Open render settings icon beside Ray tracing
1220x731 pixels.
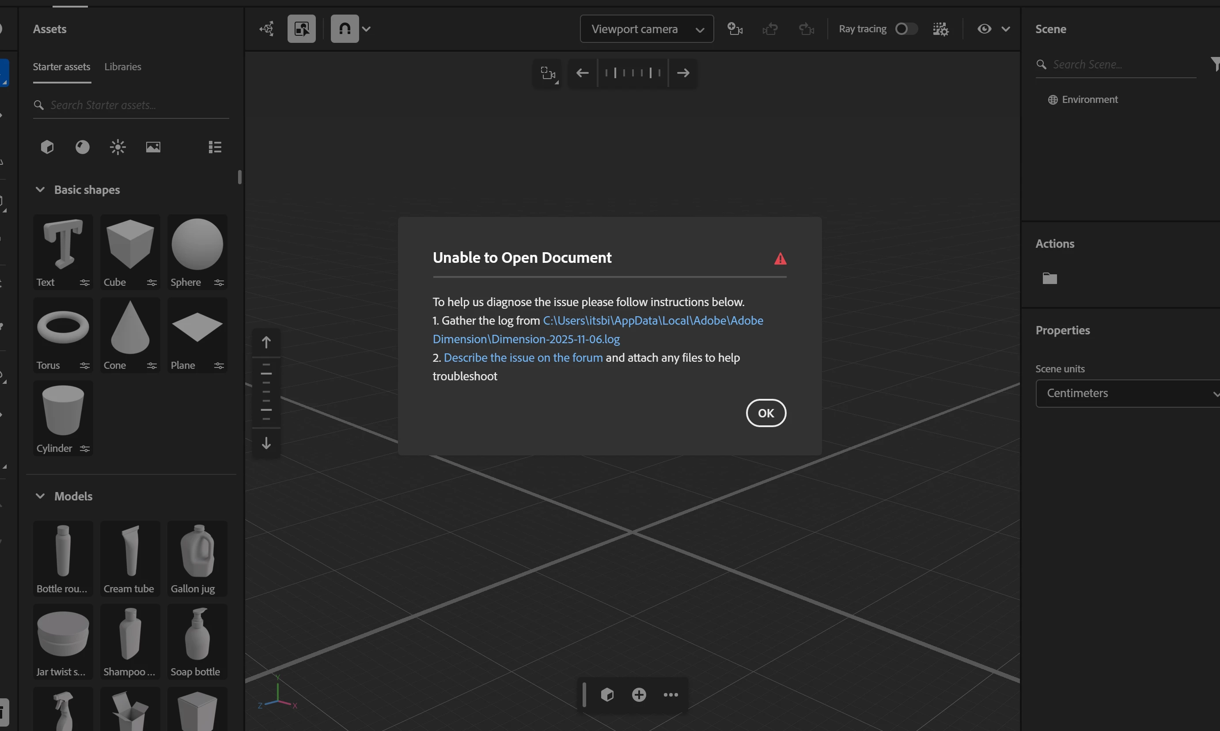coord(940,29)
